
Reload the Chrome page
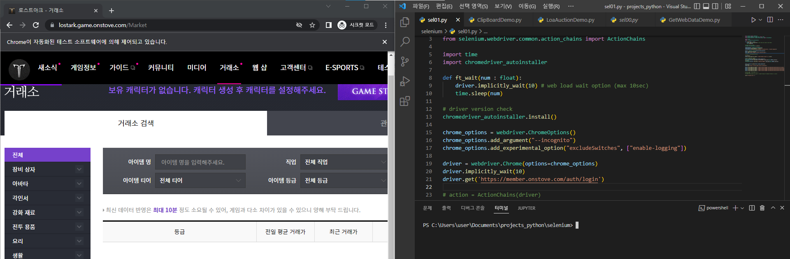point(36,25)
